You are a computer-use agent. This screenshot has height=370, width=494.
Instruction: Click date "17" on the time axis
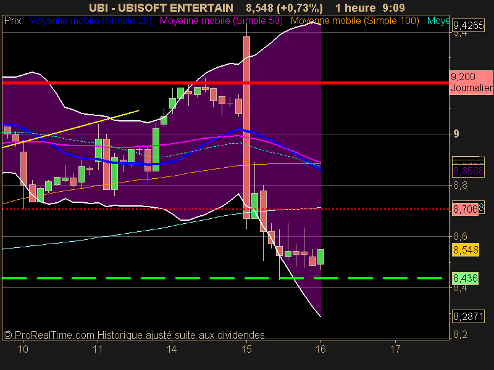coord(395,349)
